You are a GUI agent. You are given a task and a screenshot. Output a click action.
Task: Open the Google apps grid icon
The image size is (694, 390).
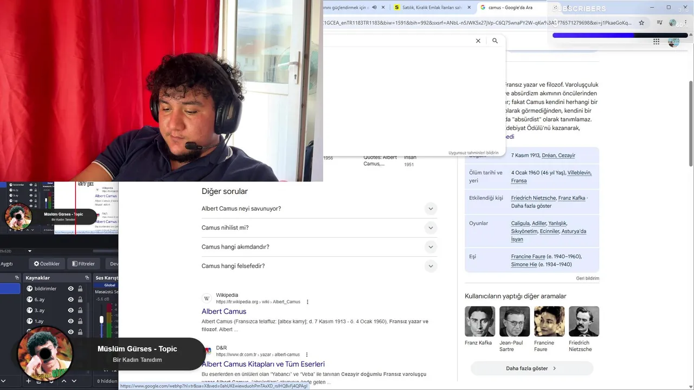pyautogui.click(x=656, y=41)
